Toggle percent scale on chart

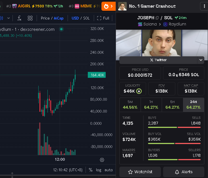(x=91, y=170)
